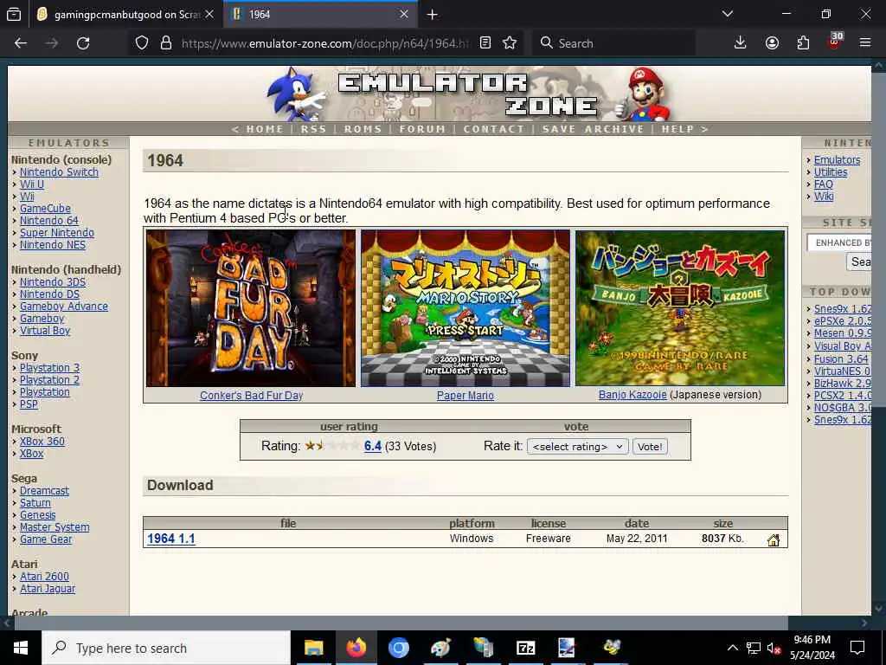Screen dimensions: 886x665
Task: Click the homepage house icon
Action: pos(774,540)
